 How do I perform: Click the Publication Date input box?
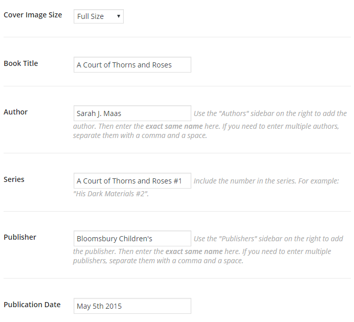pos(132,306)
